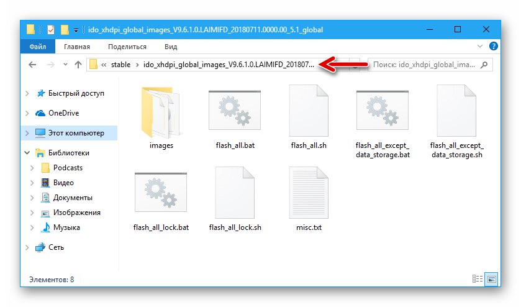Open the images folder icon
Image resolution: width=521 pixels, height=307 pixels.
(x=161, y=112)
